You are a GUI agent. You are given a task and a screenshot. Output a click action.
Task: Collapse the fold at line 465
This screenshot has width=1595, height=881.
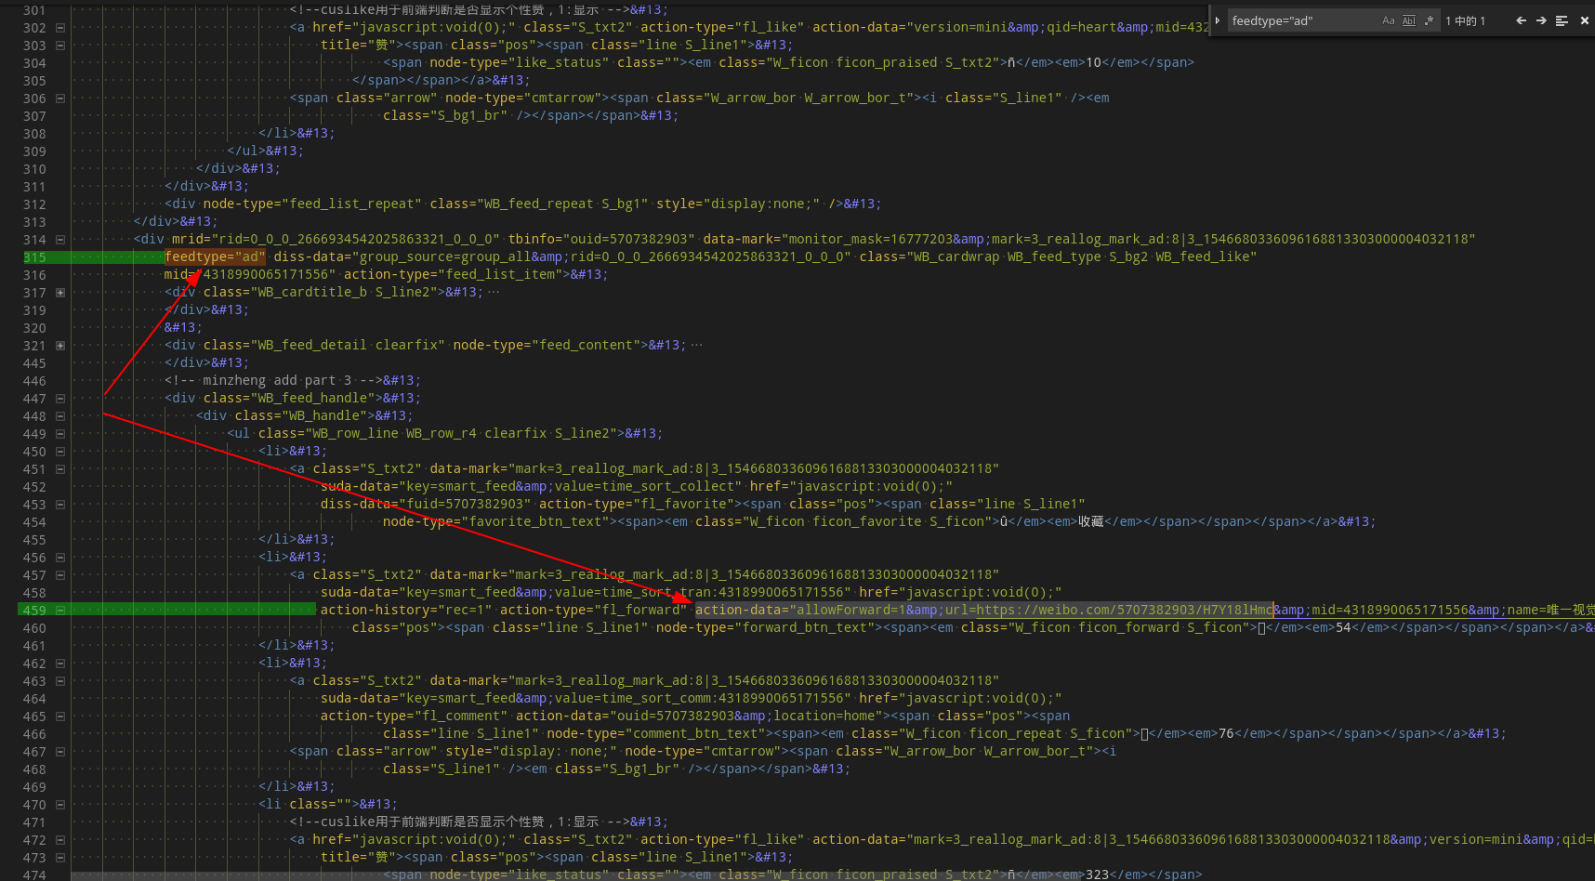[60, 717]
